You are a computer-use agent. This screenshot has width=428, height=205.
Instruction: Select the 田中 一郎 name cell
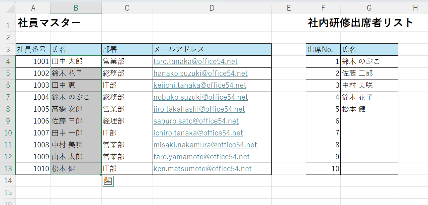click(x=76, y=133)
